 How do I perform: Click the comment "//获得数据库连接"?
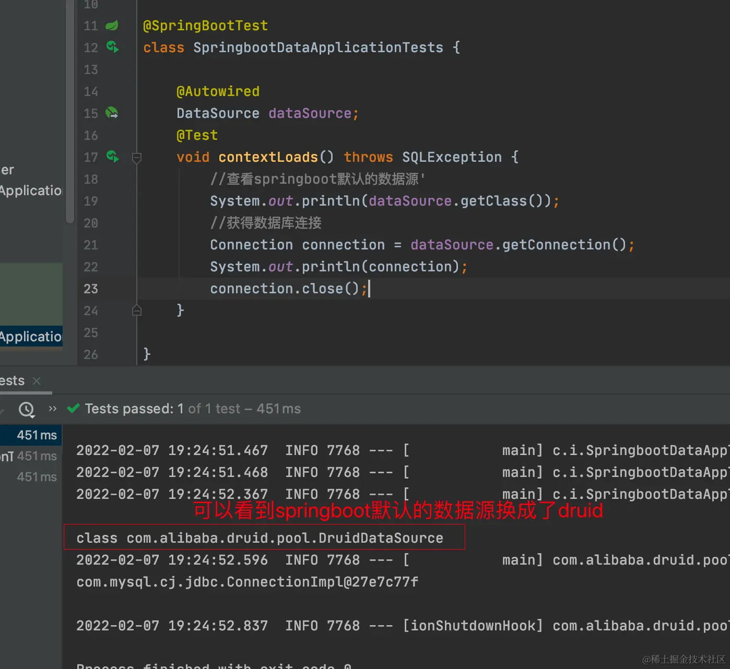(266, 223)
